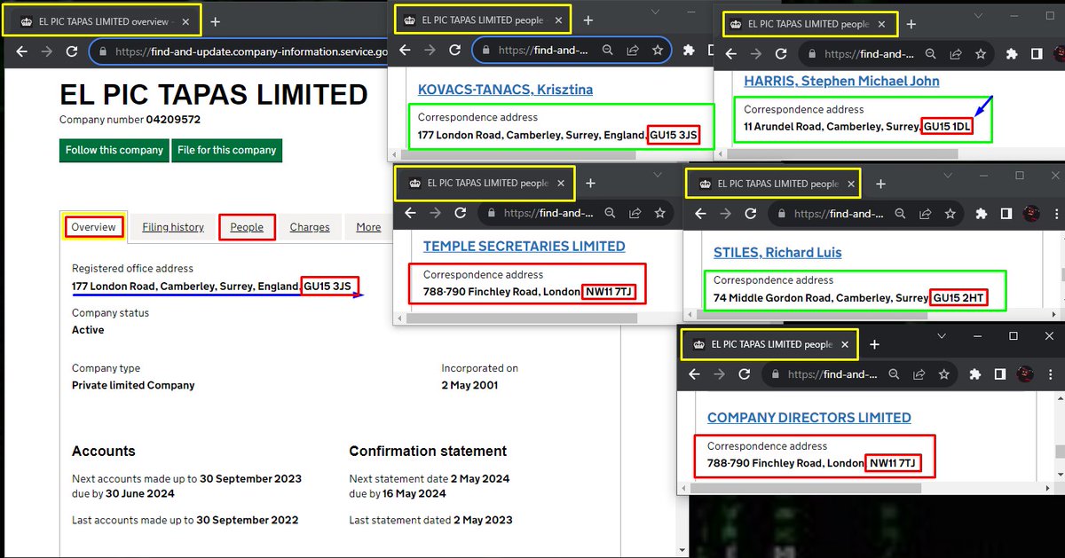Go back in the company overview window

click(x=21, y=52)
